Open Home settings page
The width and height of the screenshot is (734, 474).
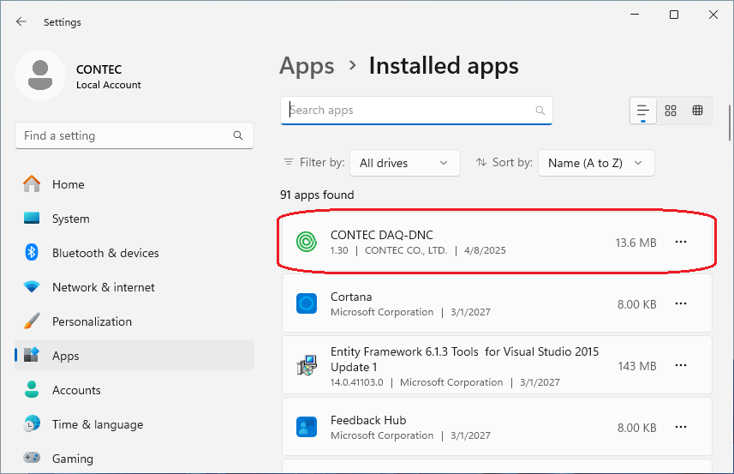tap(134, 184)
